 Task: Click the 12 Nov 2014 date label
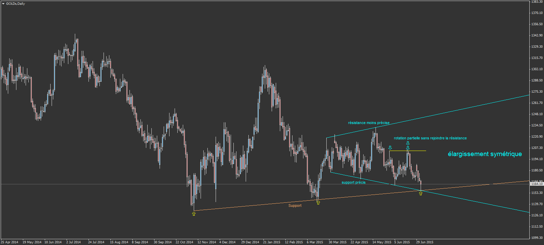207,242
